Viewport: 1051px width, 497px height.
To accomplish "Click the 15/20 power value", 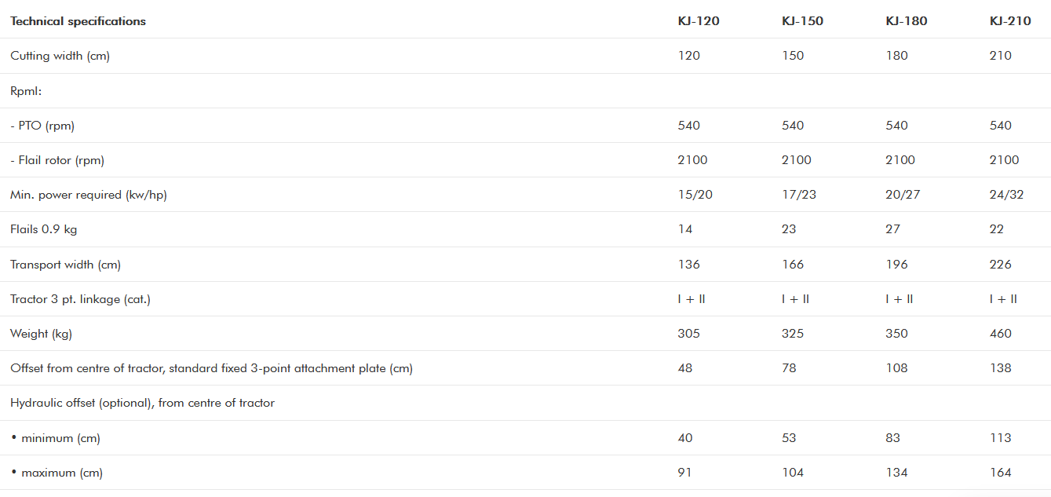I will pyautogui.click(x=695, y=195).
